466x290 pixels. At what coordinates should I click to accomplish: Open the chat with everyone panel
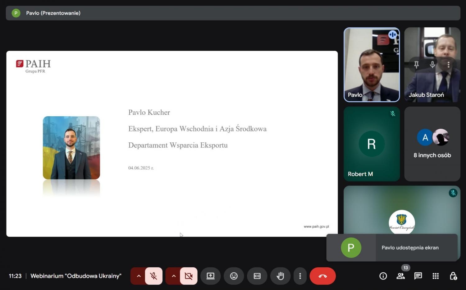(x=418, y=276)
